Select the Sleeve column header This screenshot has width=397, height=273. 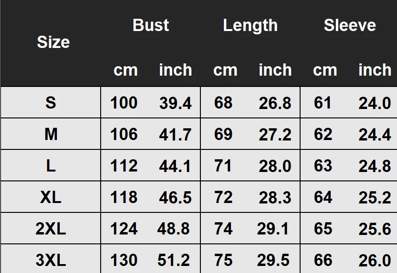[x=349, y=25]
